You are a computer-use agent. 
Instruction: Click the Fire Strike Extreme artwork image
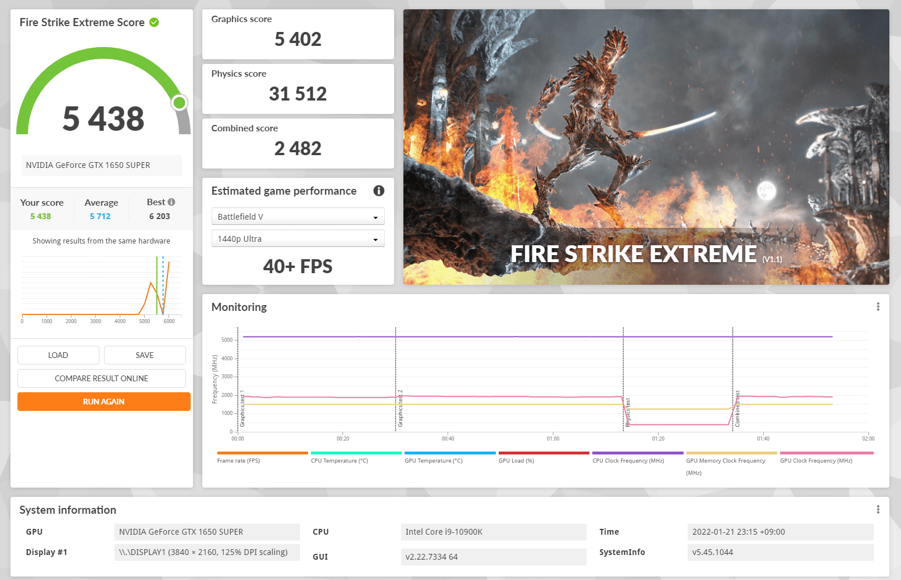pyautogui.click(x=646, y=146)
